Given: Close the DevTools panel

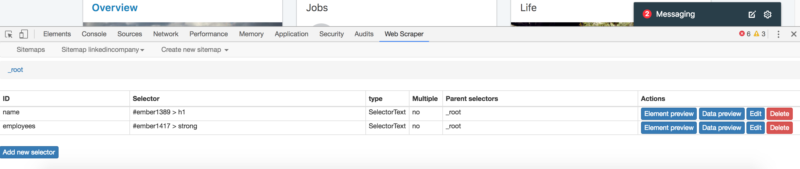Looking at the screenshot, I should pyautogui.click(x=794, y=34).
